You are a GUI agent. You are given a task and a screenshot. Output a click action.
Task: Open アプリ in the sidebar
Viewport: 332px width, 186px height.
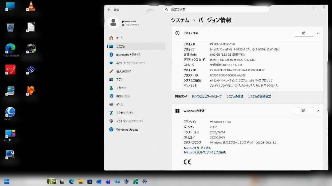(136, 79)
